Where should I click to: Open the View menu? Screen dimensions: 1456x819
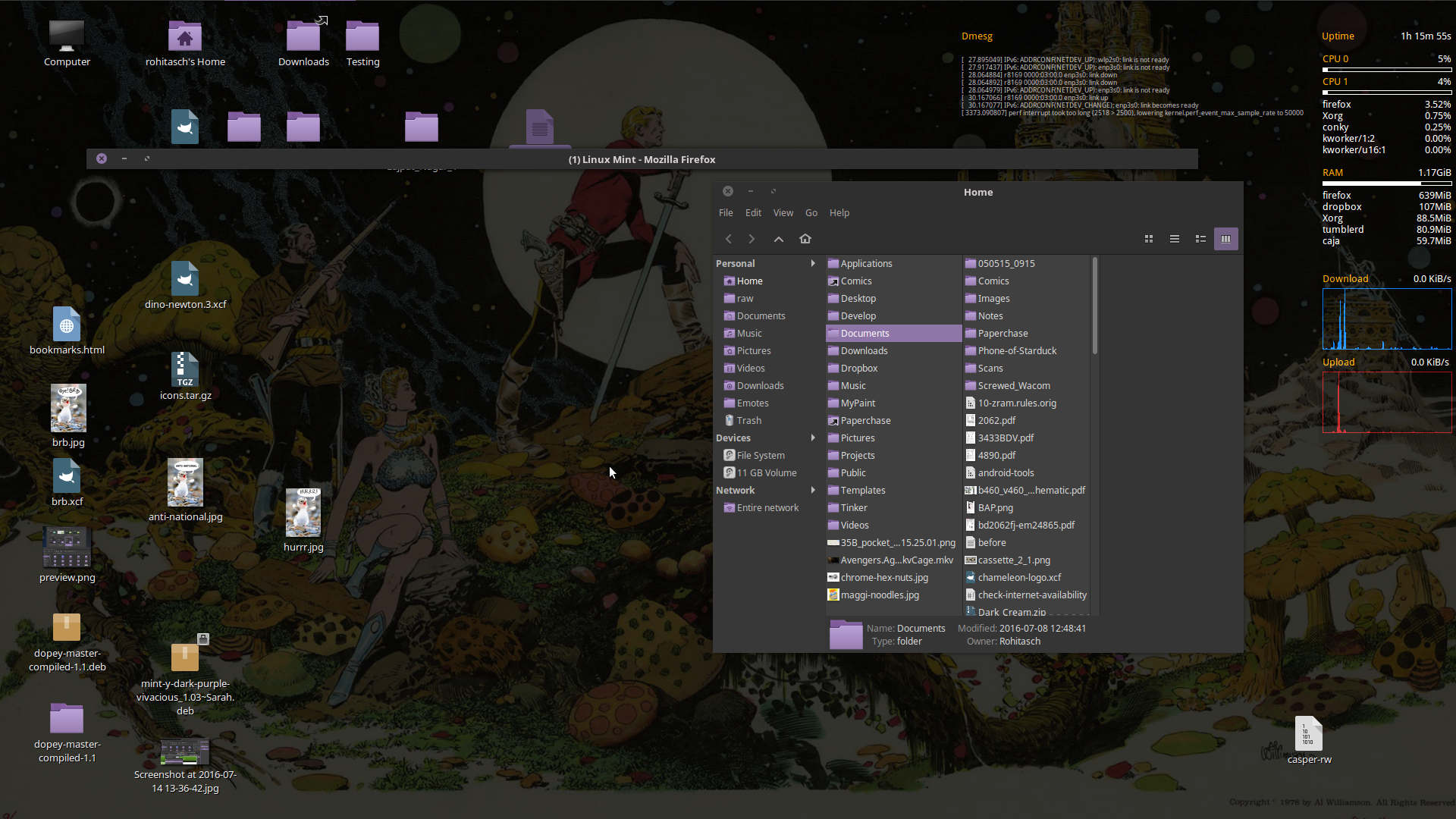[783, 212]
